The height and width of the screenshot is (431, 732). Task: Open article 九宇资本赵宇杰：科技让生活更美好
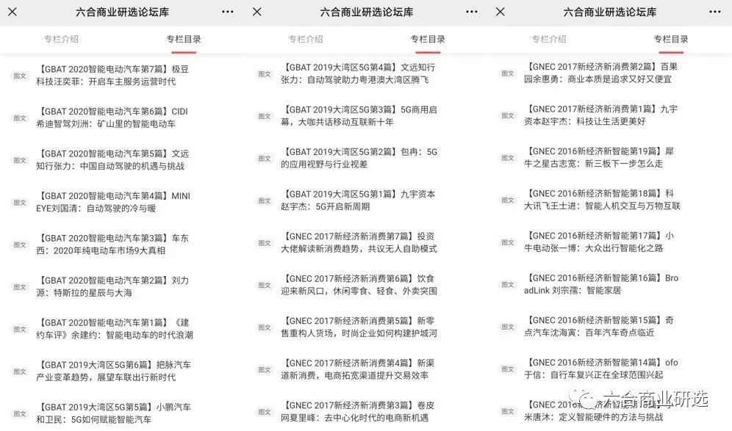(601, 115)
